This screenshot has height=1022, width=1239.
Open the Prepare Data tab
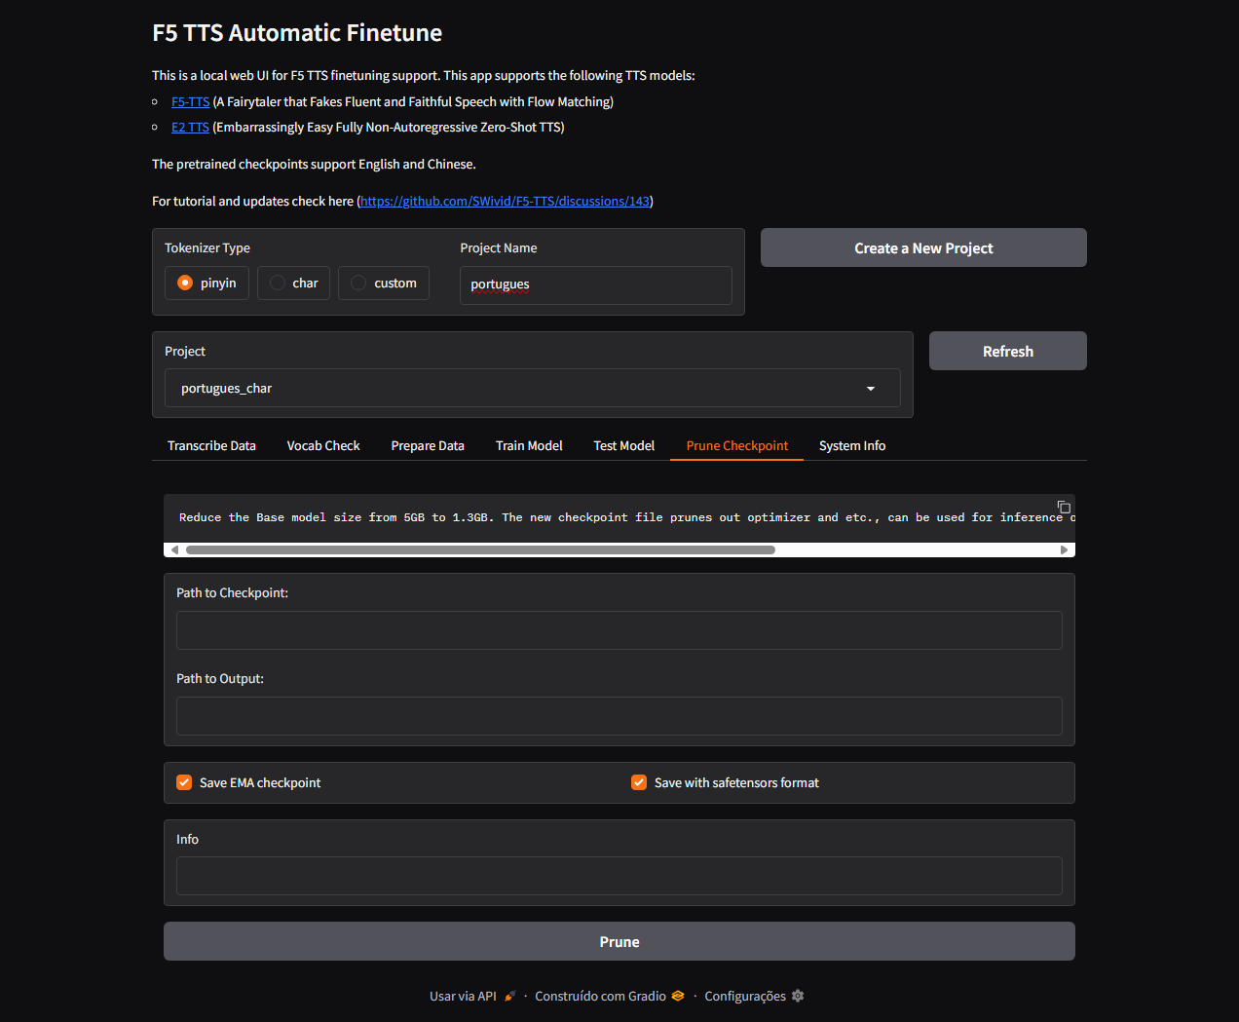point(428,445)
